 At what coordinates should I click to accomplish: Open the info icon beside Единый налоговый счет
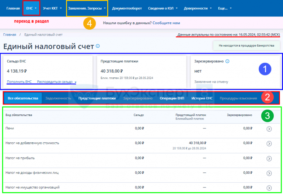[x=98, y=46]
